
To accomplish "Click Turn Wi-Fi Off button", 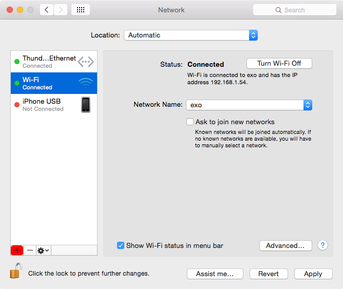I will point(279,64).
